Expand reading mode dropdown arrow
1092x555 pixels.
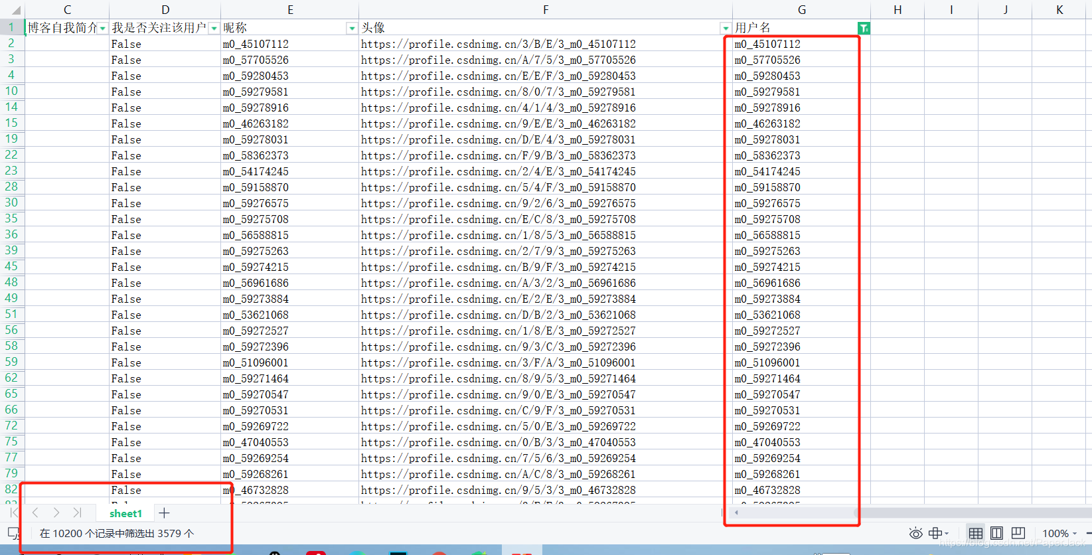point(947,534)
